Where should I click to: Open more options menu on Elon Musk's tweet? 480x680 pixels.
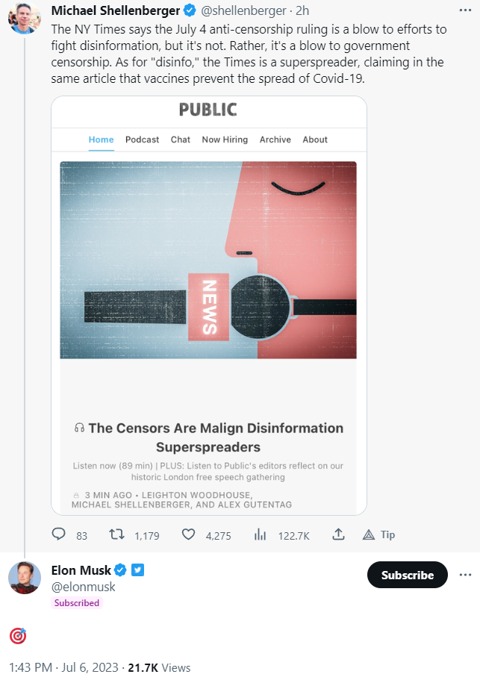click(x=465, y=575)
